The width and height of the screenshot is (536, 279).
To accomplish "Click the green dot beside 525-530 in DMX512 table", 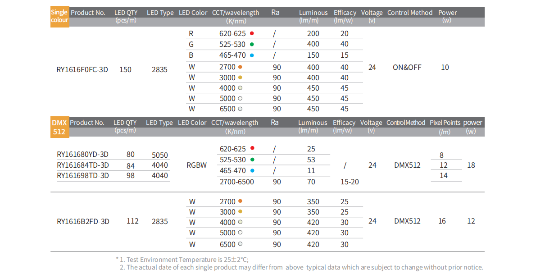I will coord(252,160).
